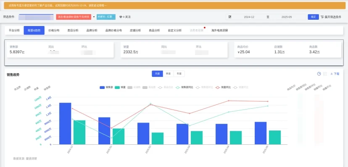Click the 销售额 value 5.8397亿
Viewport: 348px width, 167px height.
coord(17,52)
